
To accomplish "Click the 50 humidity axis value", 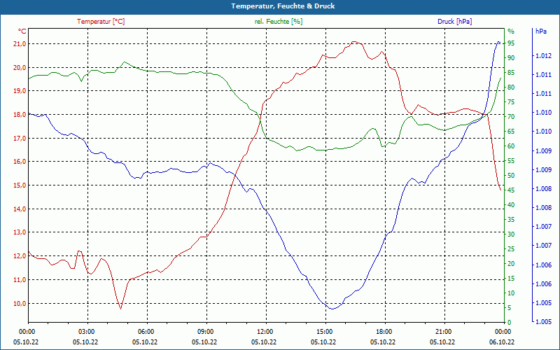I will point(511,176).
